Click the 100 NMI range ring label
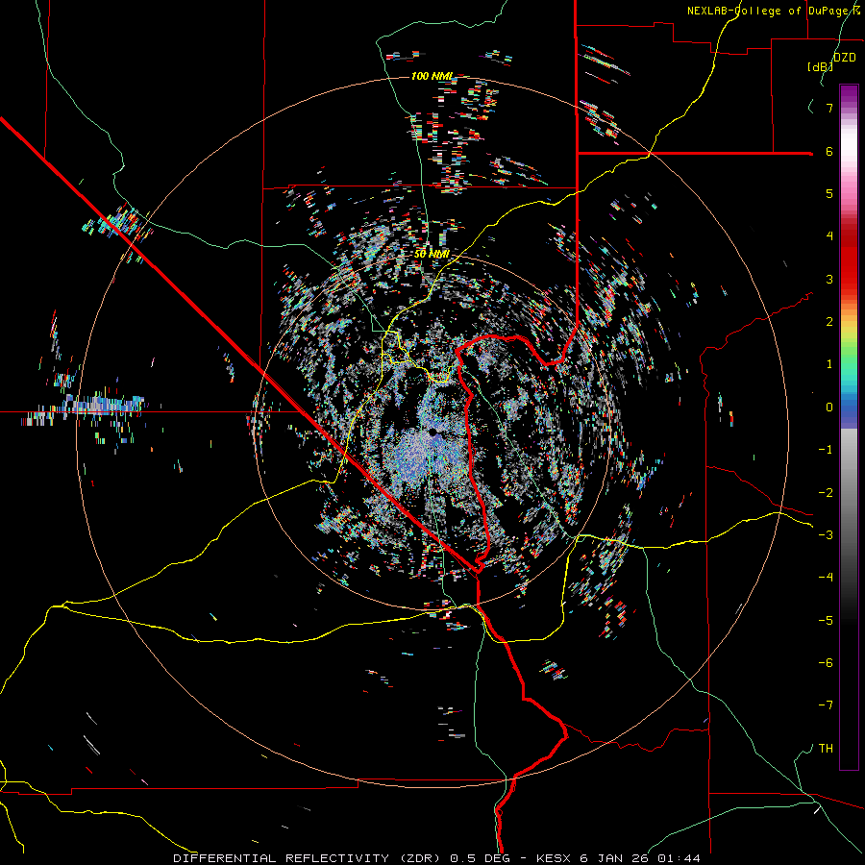The width and height of the screenshot is (865, 865). click(432, 76)
